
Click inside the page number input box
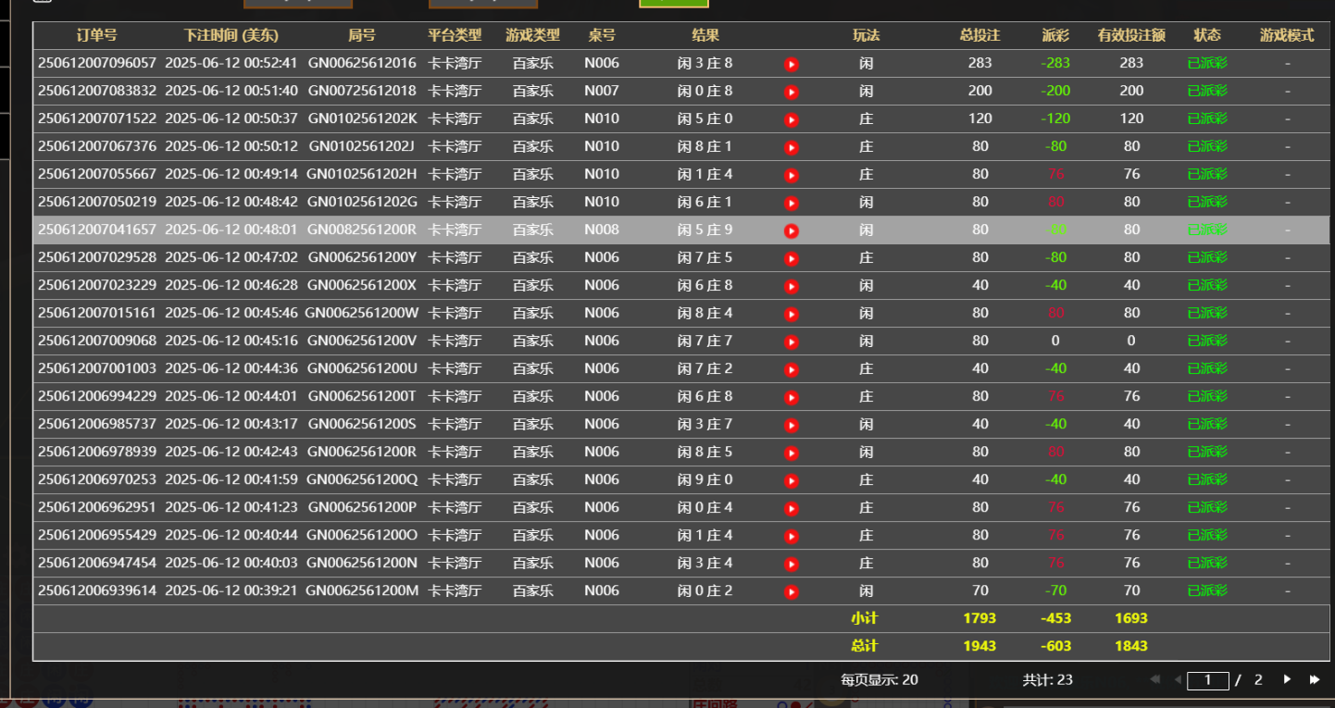click(1208, 679)
